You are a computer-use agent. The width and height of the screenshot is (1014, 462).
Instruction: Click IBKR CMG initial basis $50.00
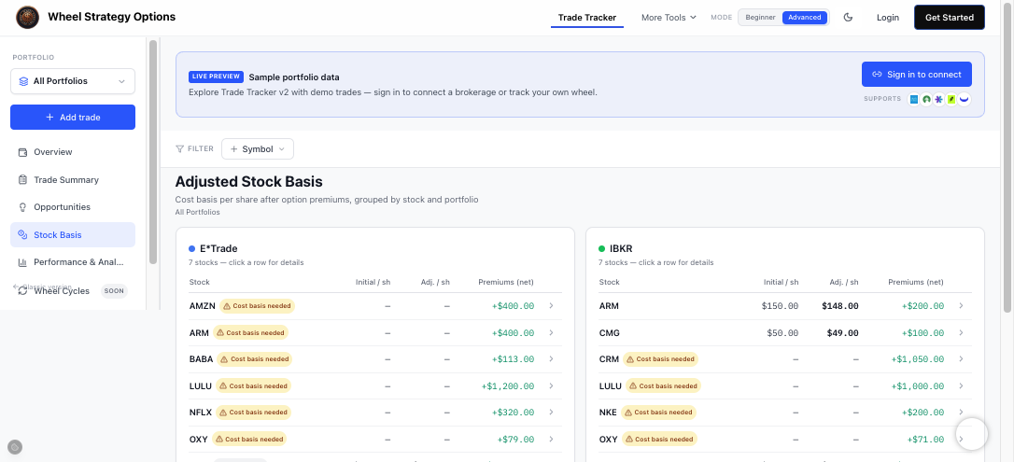[782, 333]
